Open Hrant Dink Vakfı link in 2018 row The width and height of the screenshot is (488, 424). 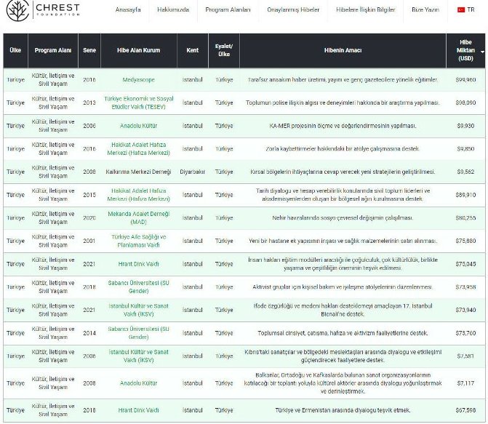138,410
